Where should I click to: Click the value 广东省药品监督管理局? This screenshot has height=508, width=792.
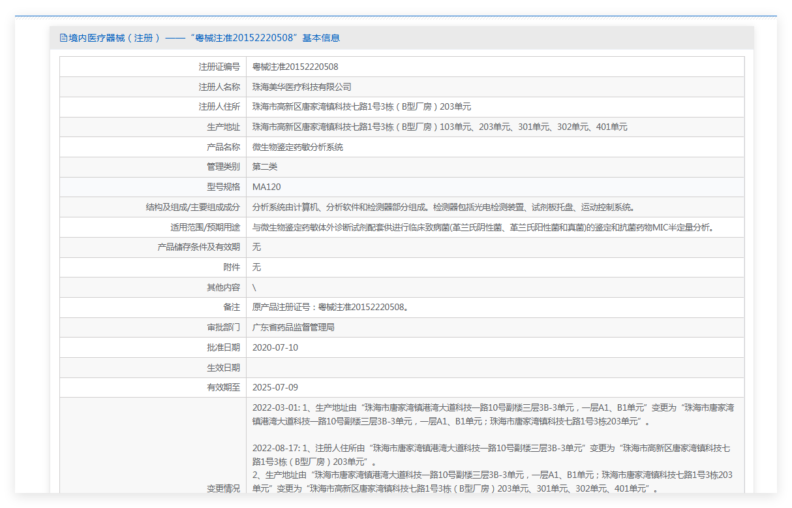coord(294,327)
